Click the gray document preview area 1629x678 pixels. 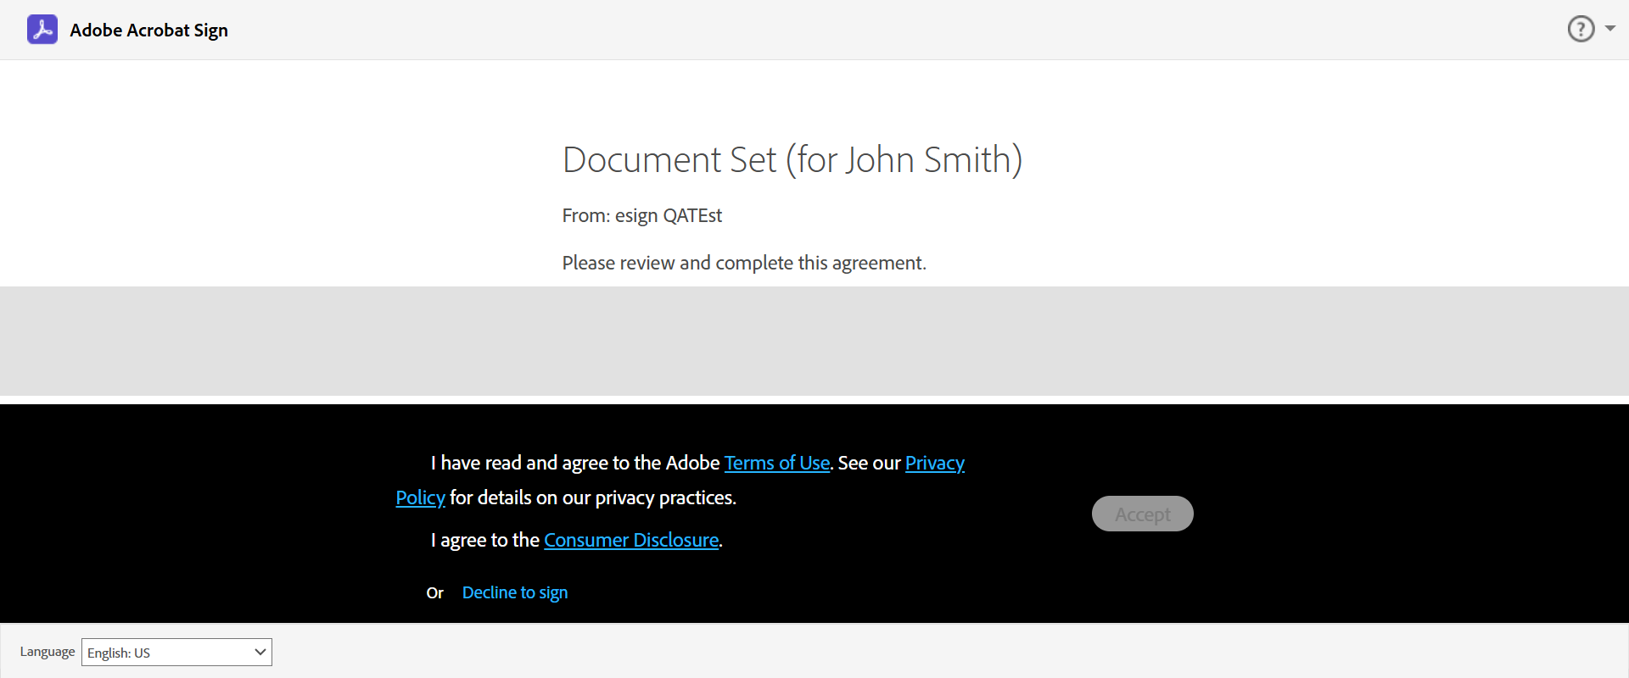pyautogui.click(x=814, y=341)
